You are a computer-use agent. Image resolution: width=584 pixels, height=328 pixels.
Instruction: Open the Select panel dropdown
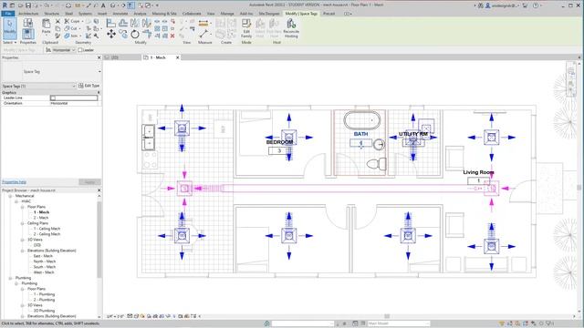click(x=10, y=43)
